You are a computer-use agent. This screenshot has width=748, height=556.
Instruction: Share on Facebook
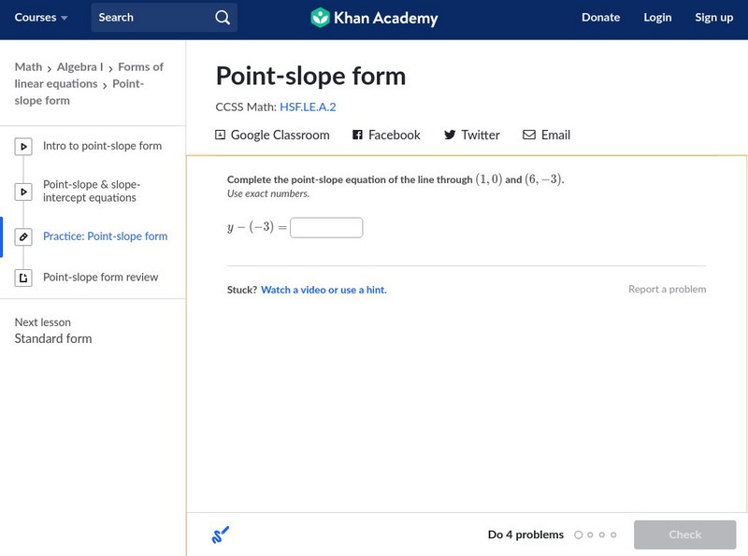point(386,135)
